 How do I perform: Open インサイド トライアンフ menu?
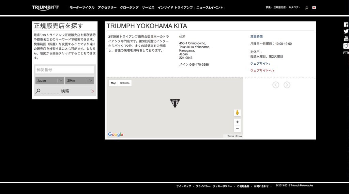click(175, 7)
